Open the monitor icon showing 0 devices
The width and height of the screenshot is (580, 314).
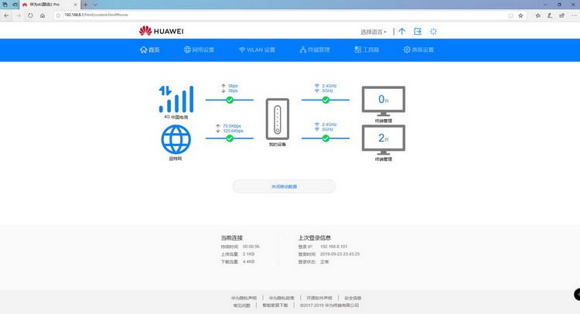(384, 101)
